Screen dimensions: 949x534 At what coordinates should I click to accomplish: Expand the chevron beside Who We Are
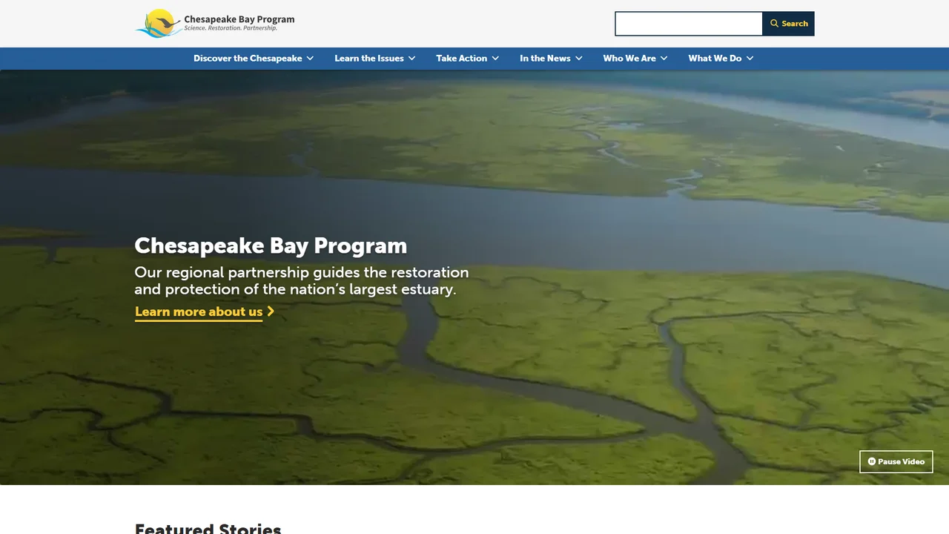[x=664, y=58]
